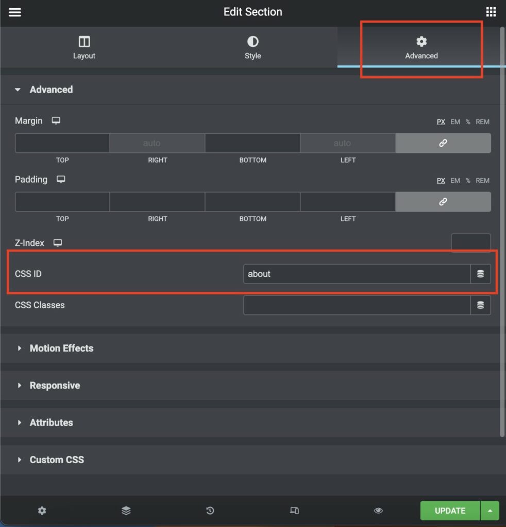The width and height of the screenshot is (506, 527).
Task: Toggle Margin link values button
Action: point(443,143)
